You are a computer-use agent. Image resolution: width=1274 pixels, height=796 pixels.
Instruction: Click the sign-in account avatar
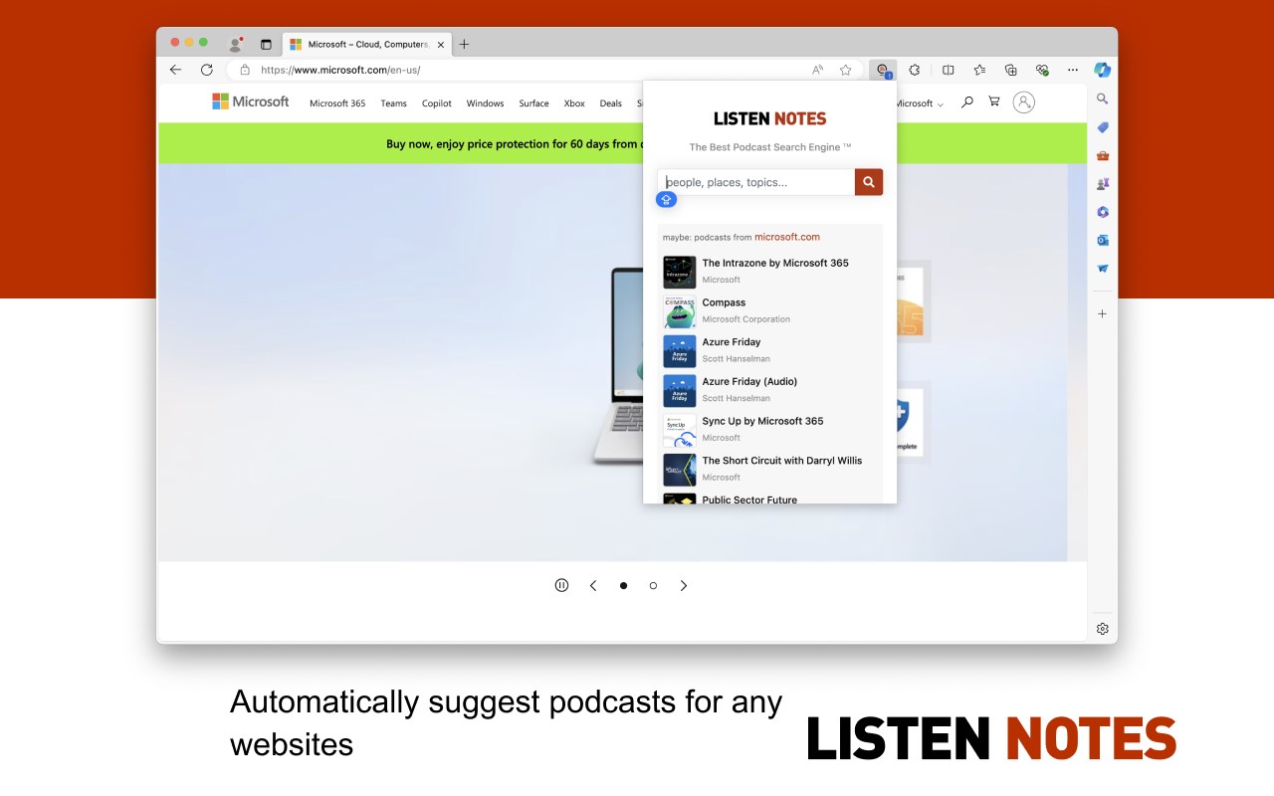click(x=1023, y=101)
